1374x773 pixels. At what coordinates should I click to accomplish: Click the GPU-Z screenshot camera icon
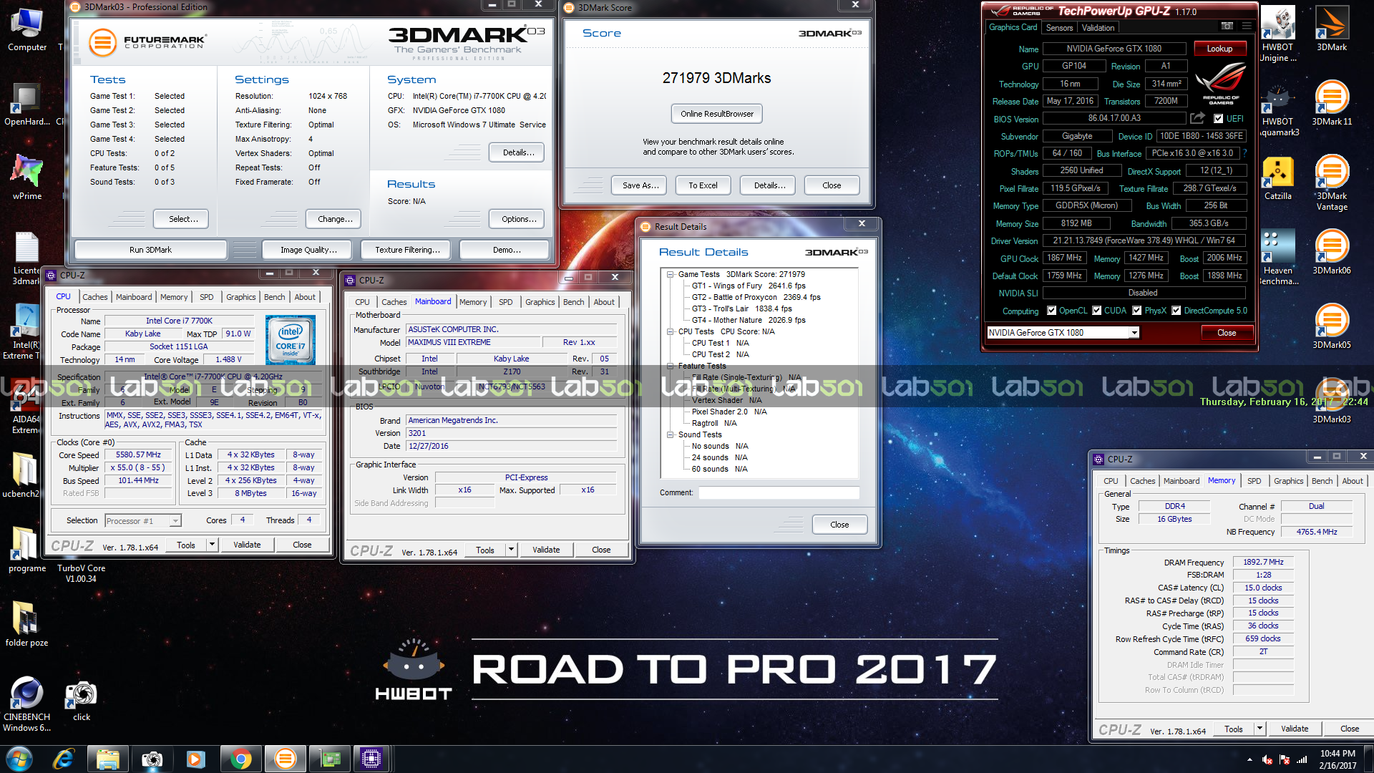(x=1227, y=26)
